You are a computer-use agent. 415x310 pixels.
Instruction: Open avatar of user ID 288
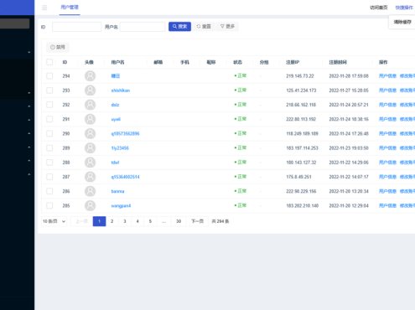click(90, 163)
